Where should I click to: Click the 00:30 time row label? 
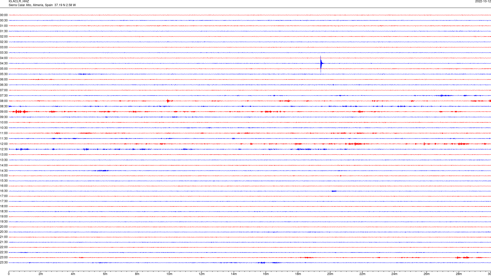point(4,20)
